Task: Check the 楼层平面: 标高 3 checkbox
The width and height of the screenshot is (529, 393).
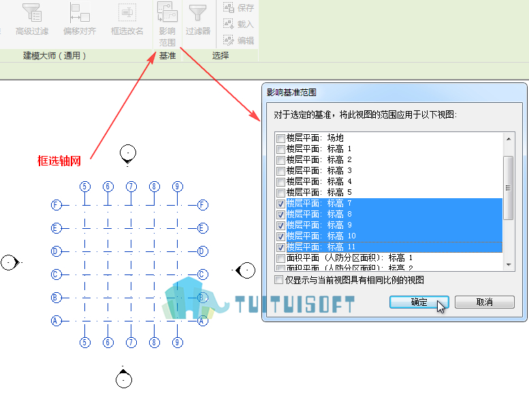Action: pos(280,171)
